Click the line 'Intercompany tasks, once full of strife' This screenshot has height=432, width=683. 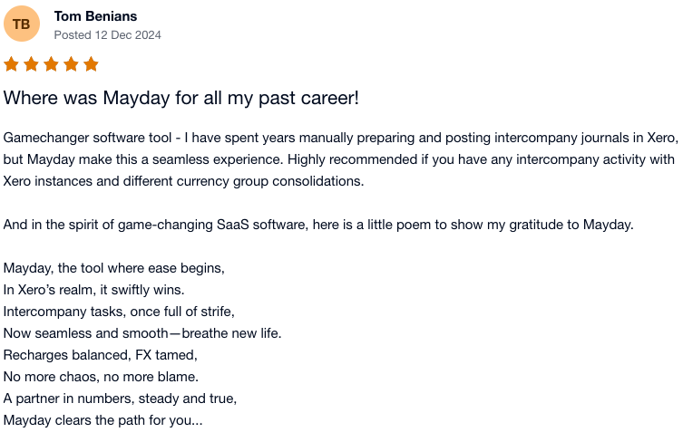click(x=119, y=312)
